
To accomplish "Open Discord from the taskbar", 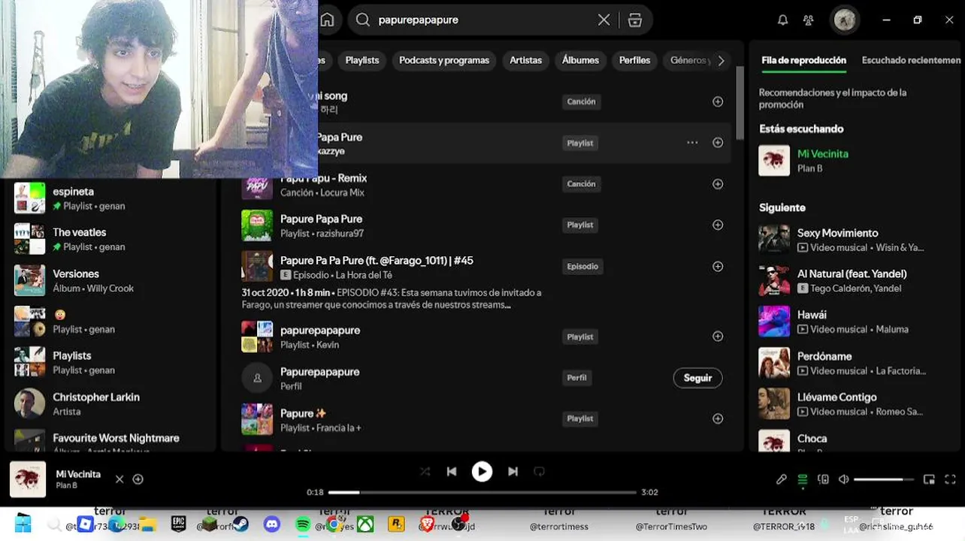I will pos(272,524).
